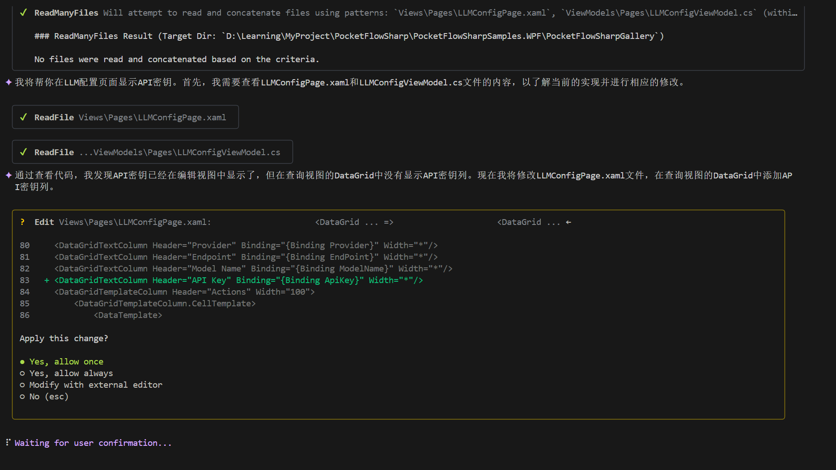This screenshot has width=836, height=470.
Task: Choose Yes, allow once to apply change
Action: tap(66, 361)
